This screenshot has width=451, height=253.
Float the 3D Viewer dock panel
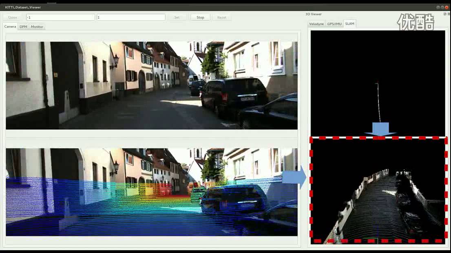(x=445, y=14)
